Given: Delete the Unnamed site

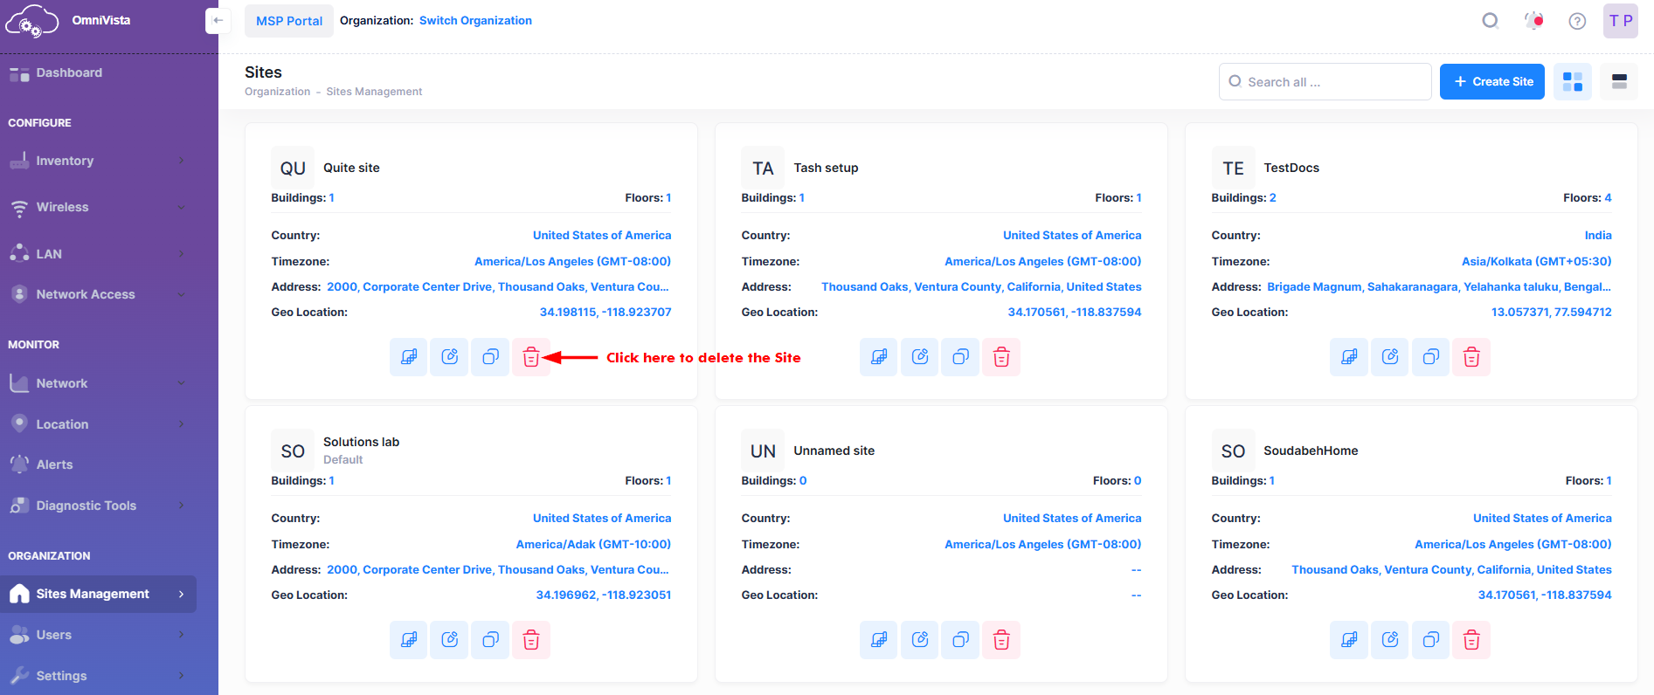Looking at the screenshot, I should [1001, 640].
